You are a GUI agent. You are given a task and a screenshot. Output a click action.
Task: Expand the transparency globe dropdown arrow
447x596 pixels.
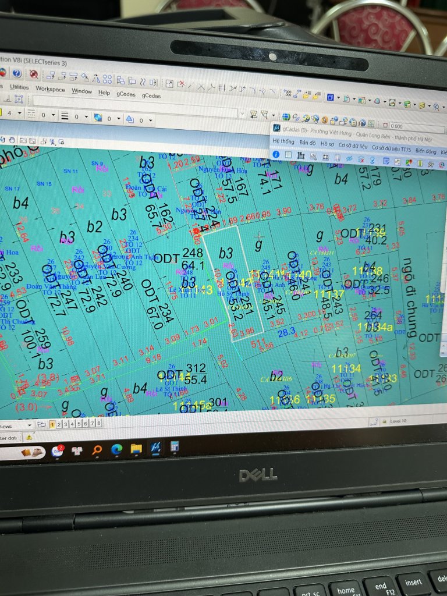(x=119, y=119)
